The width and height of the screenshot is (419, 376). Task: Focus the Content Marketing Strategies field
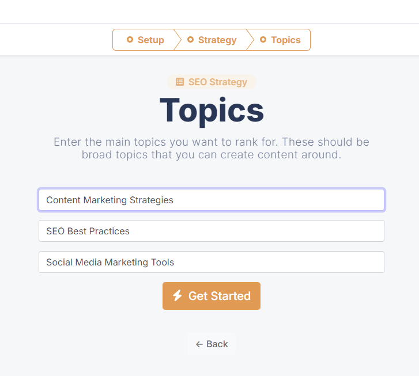coord(212,200)
